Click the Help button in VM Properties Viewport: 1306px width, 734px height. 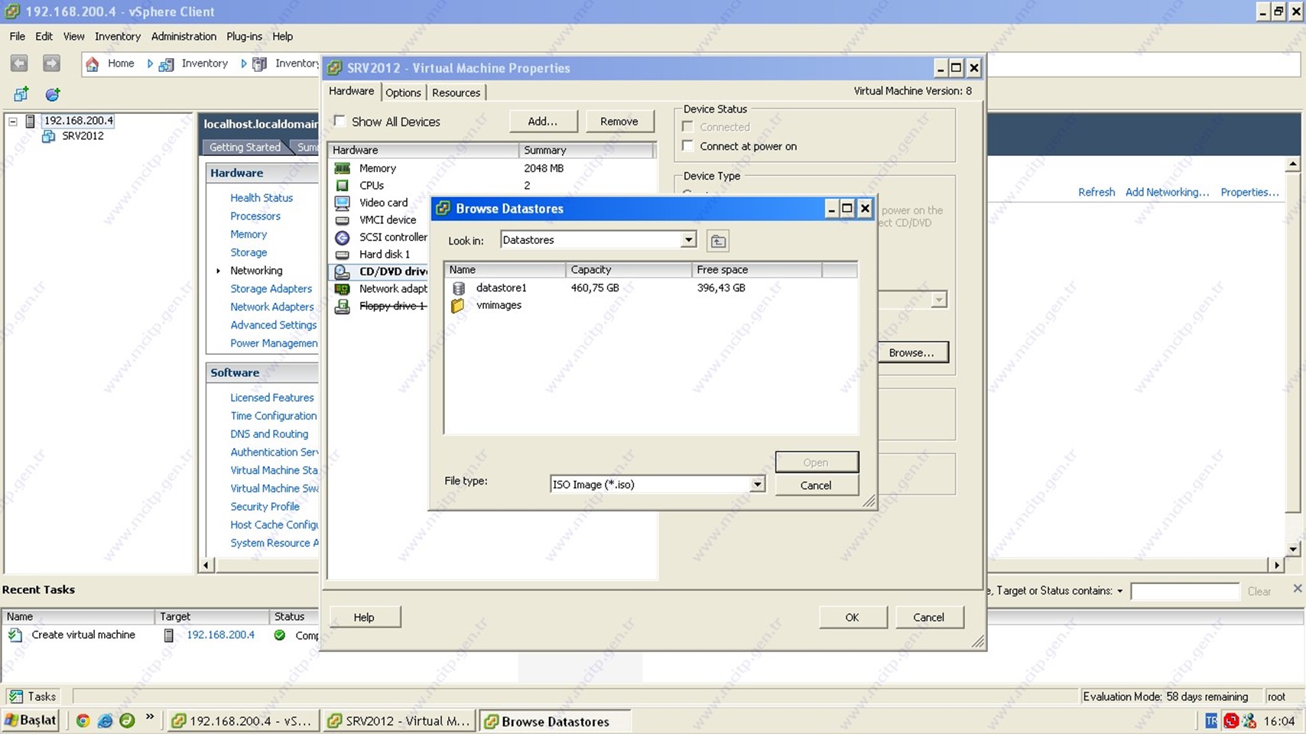[x=364, y=617]
